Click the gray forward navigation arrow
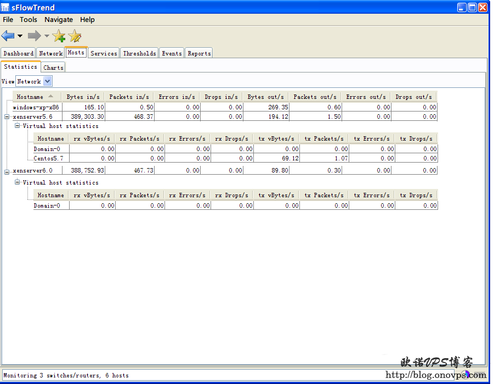Screen dimensions: 494x384 [34, 36]
